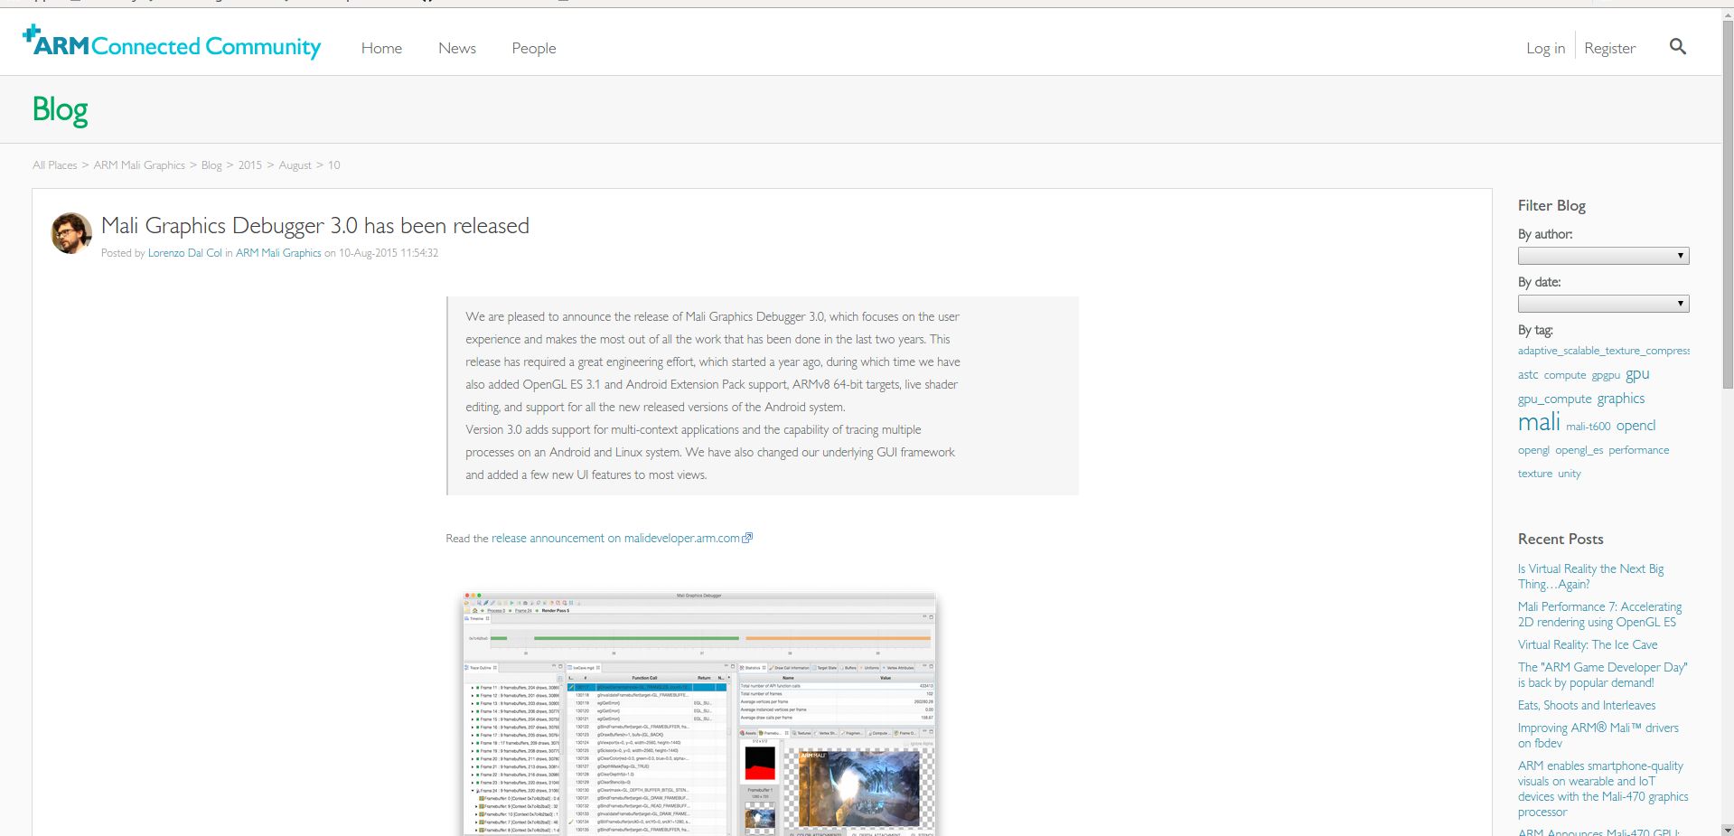1734x836 pixels.
Task: Click the external link icon after malideveloper.arm.com
Action: coord(747,538)
